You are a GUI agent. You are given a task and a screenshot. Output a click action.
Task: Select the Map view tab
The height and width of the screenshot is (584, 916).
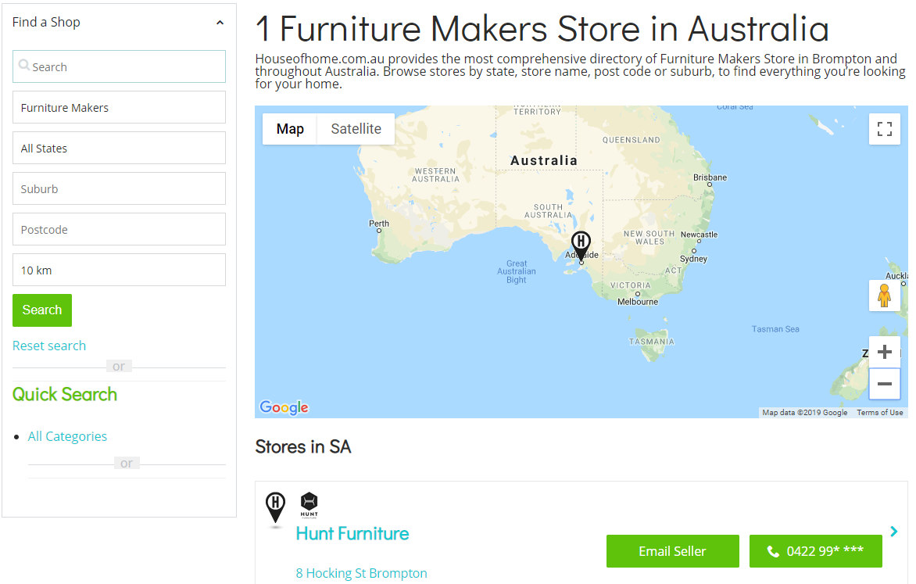[290, 129]
